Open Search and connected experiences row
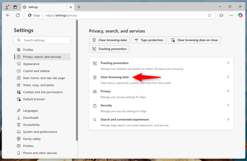The image size is (247, 161). tap(161, 122)
